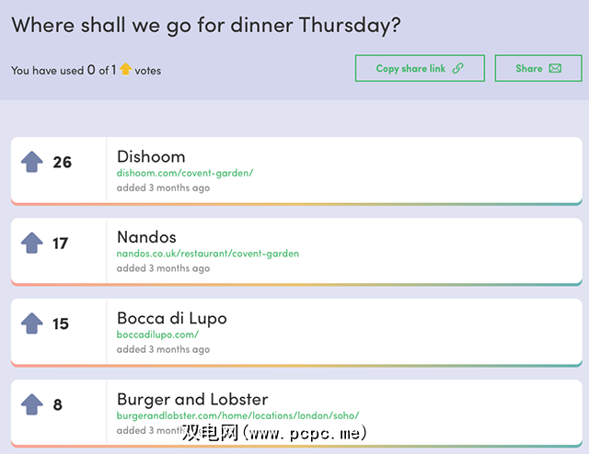This screenshot has height=454, width=589.
Task: Open the burgerandlobster.com soho link
Action: (x=237, y=415)
